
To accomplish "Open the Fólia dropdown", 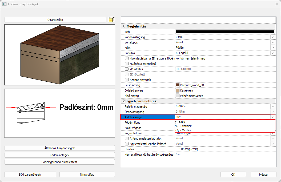I will [273, 48].
